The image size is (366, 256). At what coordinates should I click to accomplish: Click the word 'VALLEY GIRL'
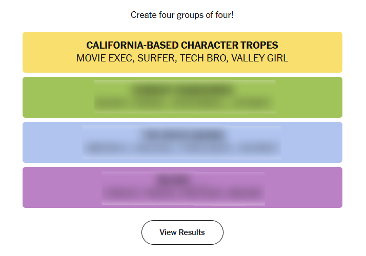[259, 58]
